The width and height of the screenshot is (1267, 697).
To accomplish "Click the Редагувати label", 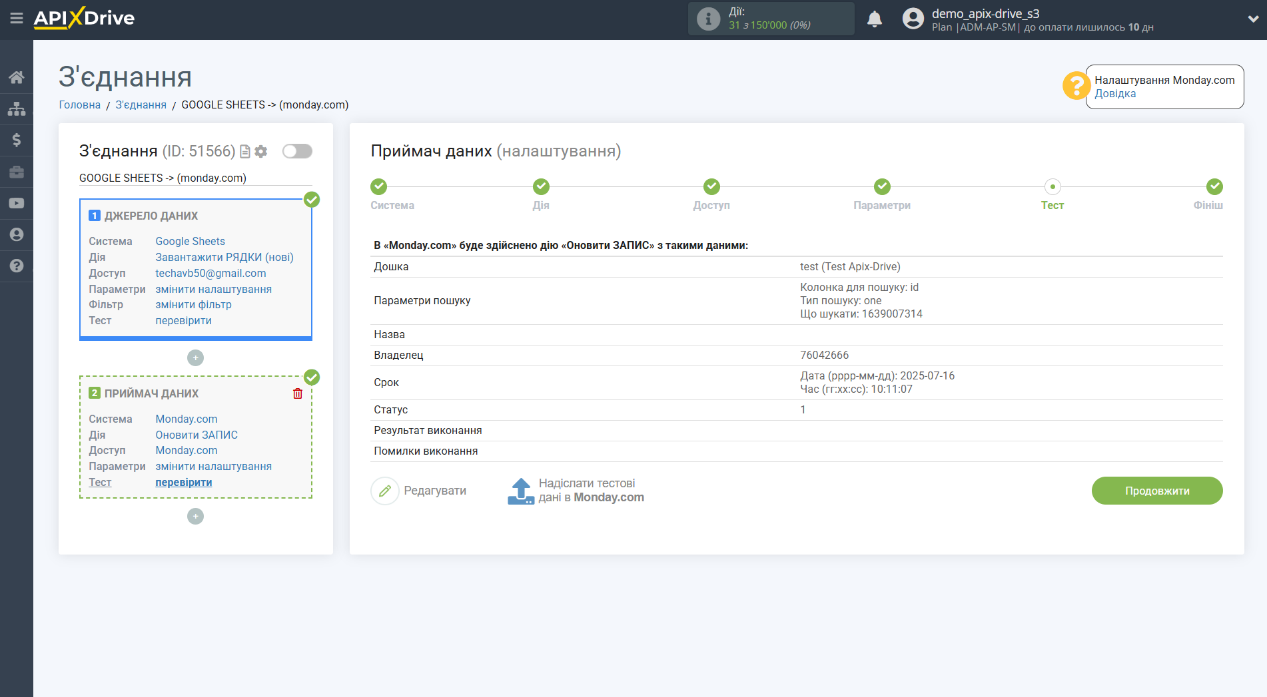I will click(435, 491).
